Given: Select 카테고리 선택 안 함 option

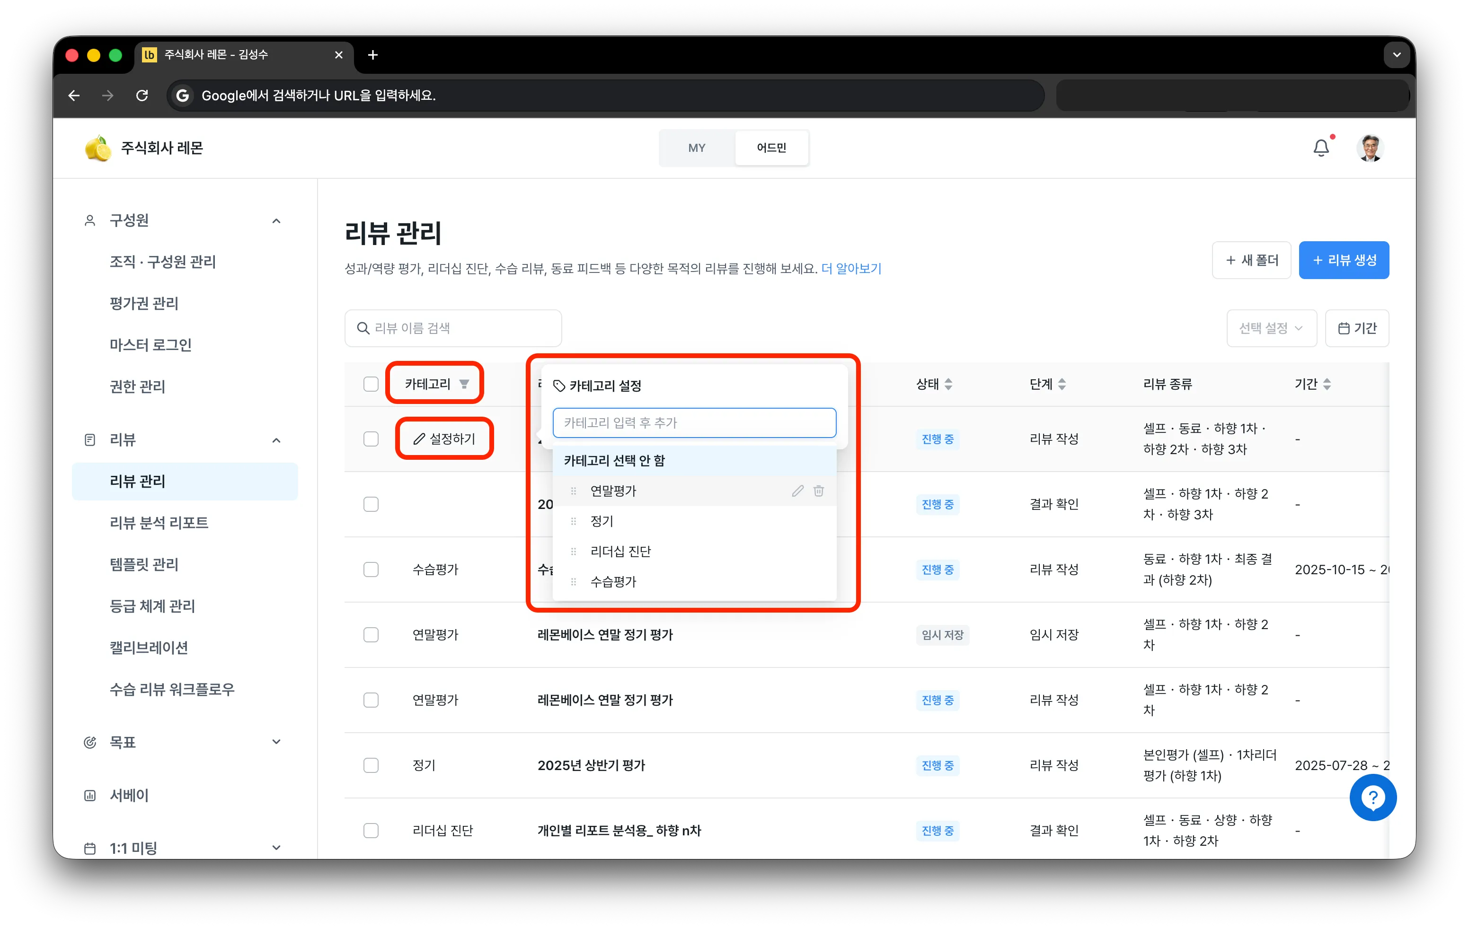Looking at the screenshot, I should 694,461.
